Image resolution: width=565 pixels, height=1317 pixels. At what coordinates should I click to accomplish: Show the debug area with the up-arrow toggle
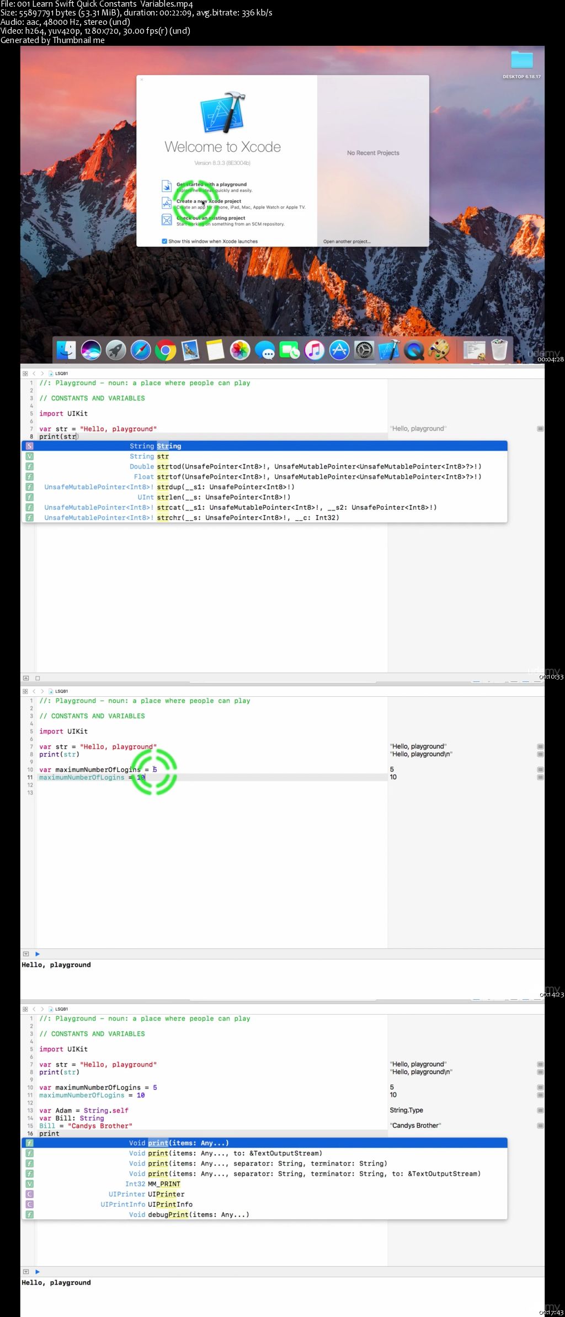[x=26, y=678]
